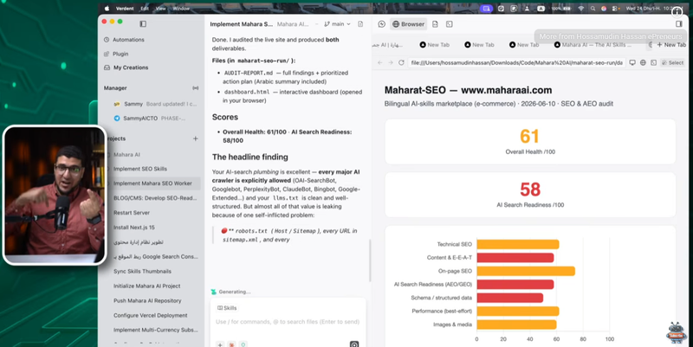Reload the browser page
693x347 pixels.
point(401,62)
